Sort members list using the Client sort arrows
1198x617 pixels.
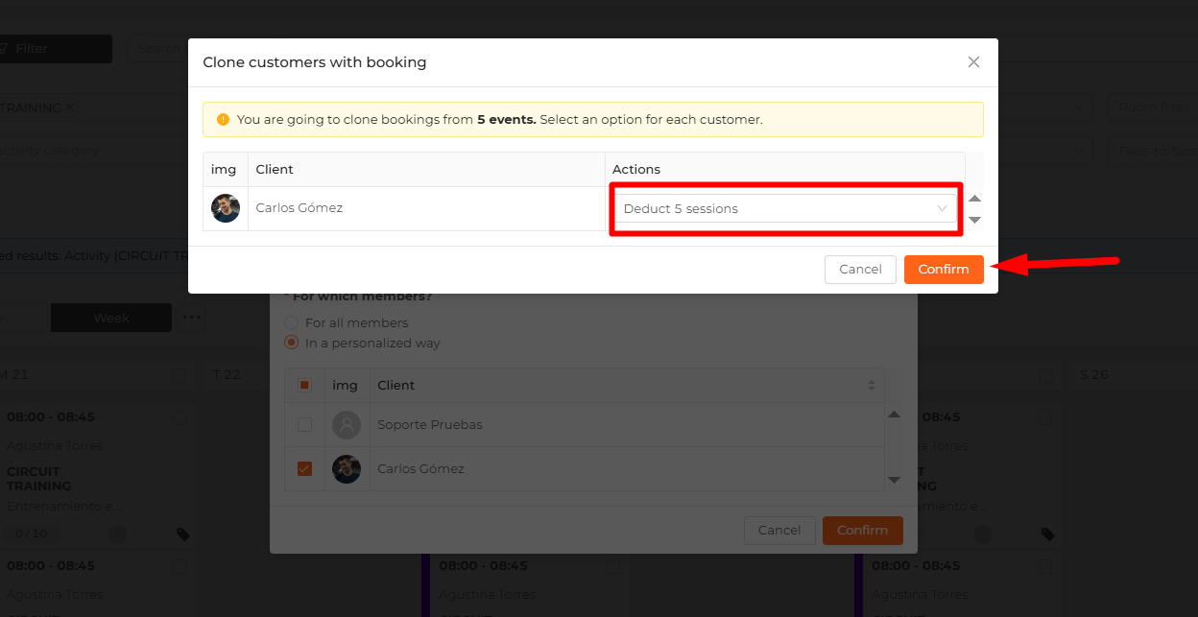(x=871, y=386)
